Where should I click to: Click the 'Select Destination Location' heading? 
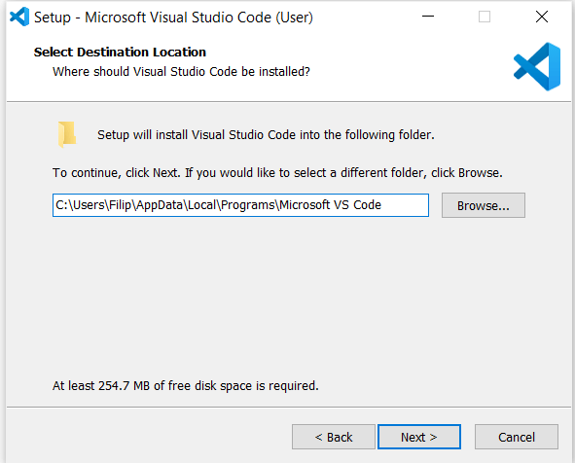coord(120,53)
